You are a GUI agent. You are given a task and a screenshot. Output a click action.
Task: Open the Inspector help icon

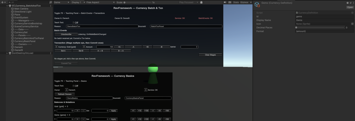pos(347,3)
